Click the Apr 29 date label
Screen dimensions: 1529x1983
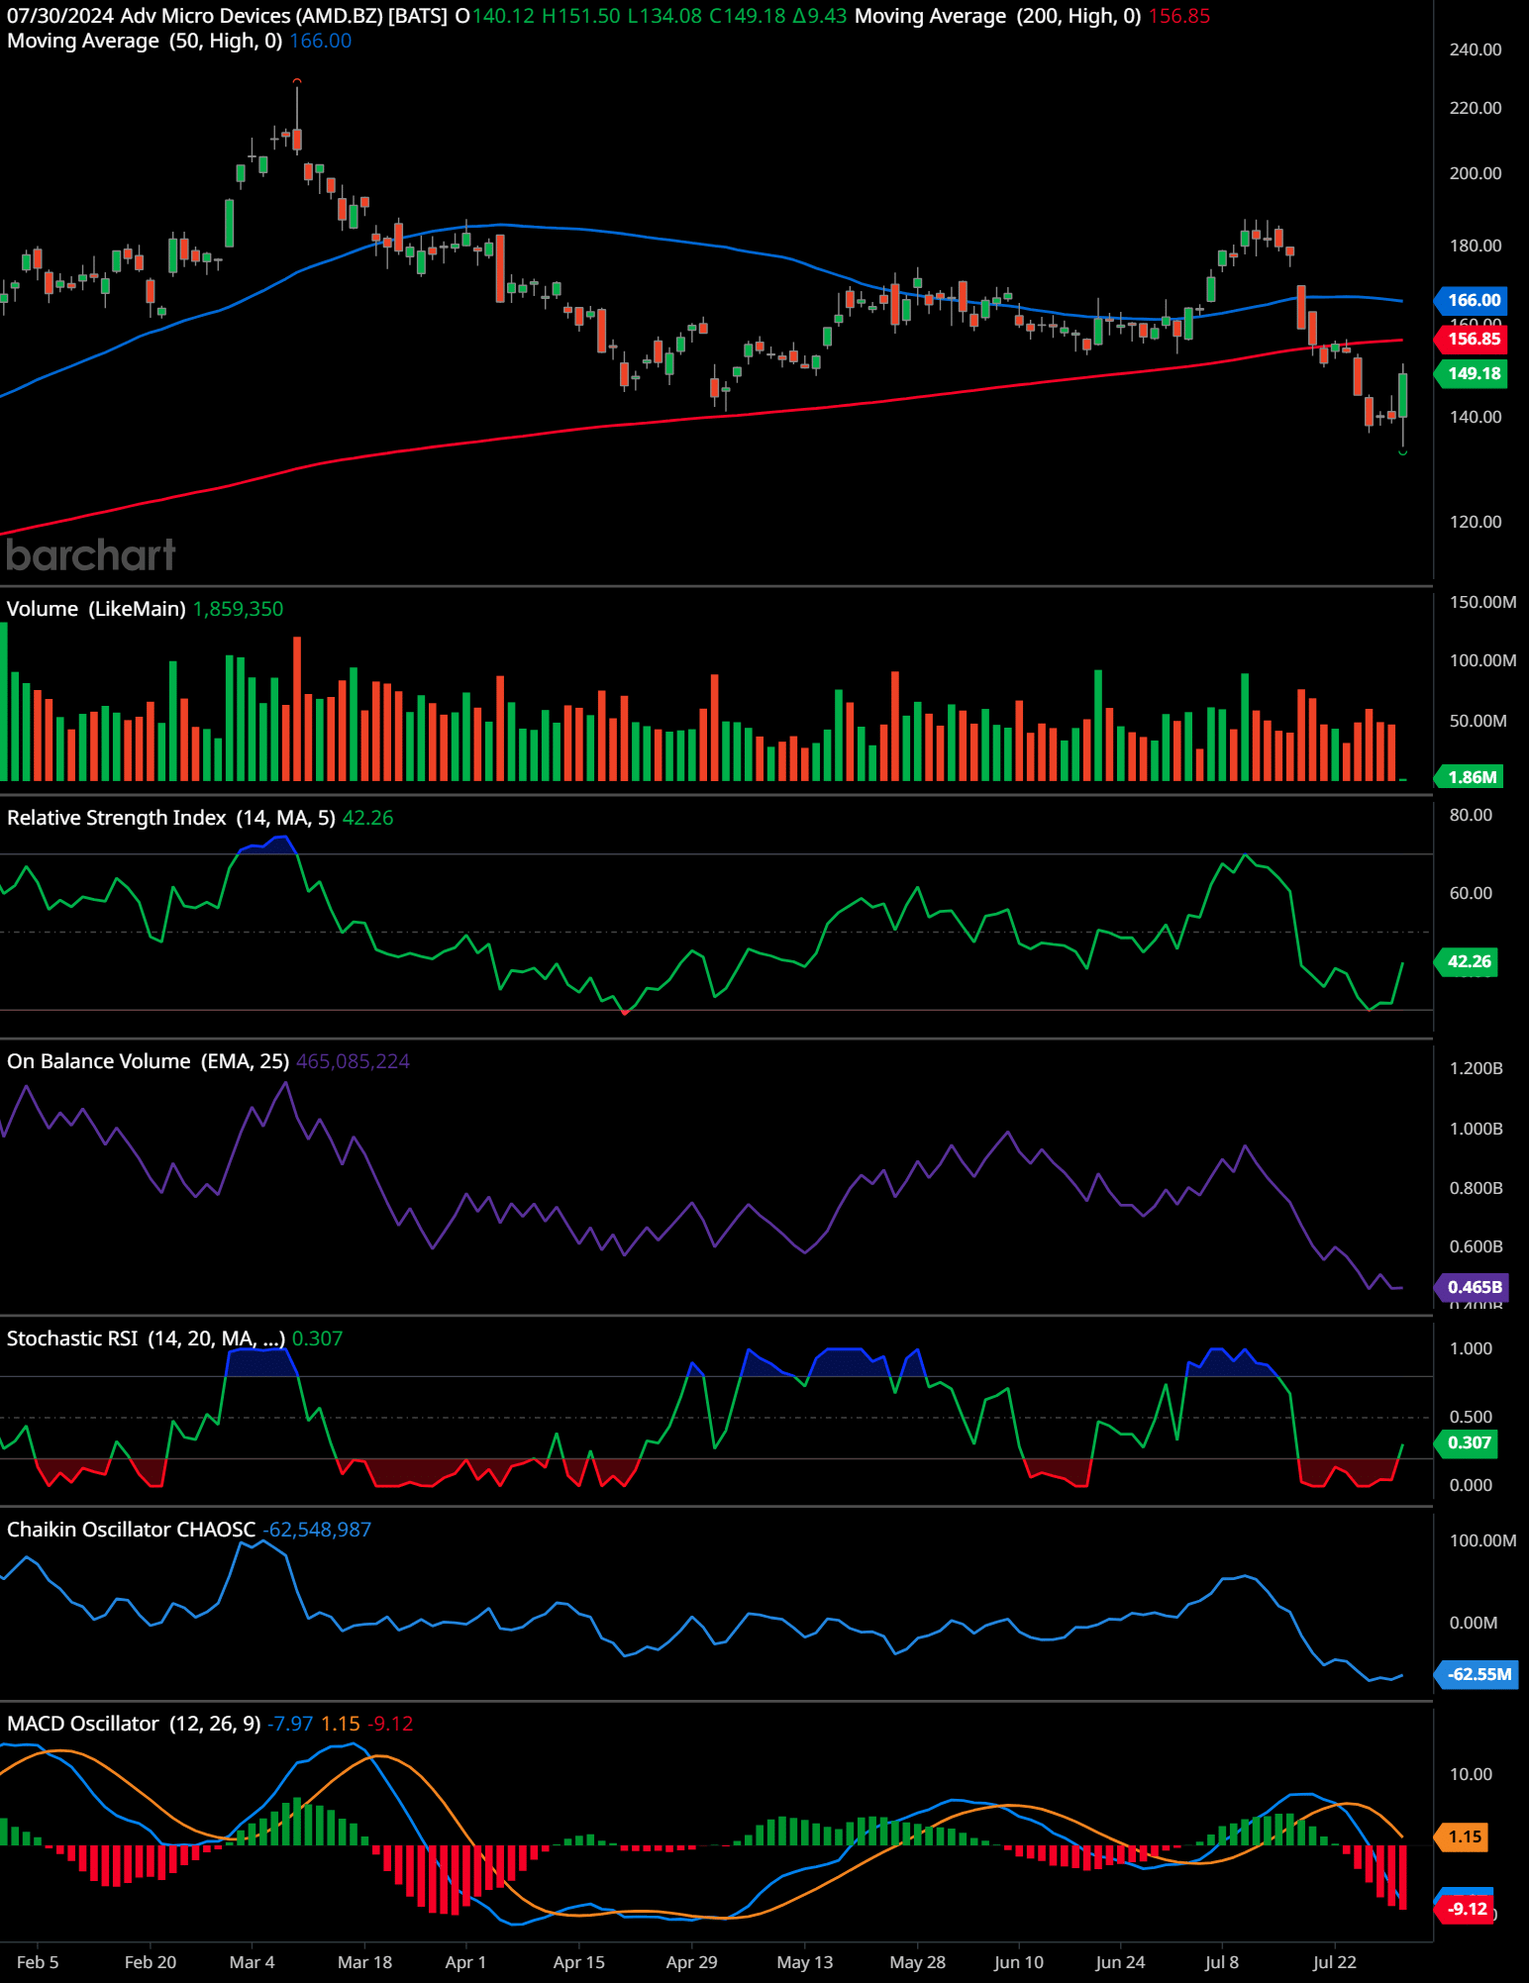coord(691,1962)
